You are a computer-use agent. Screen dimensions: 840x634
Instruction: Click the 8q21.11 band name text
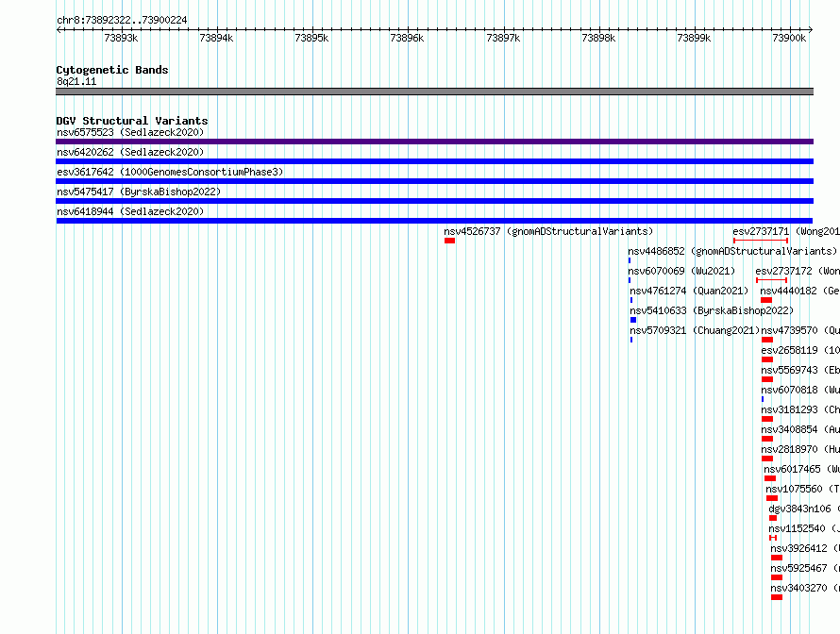(x=76, y=81)
